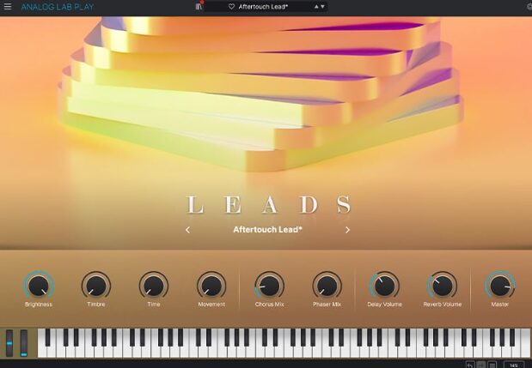Click the undo arrow in the status bar
This screenshot has width=532, height=368.
pyautogui.click(x=469, y=365)
